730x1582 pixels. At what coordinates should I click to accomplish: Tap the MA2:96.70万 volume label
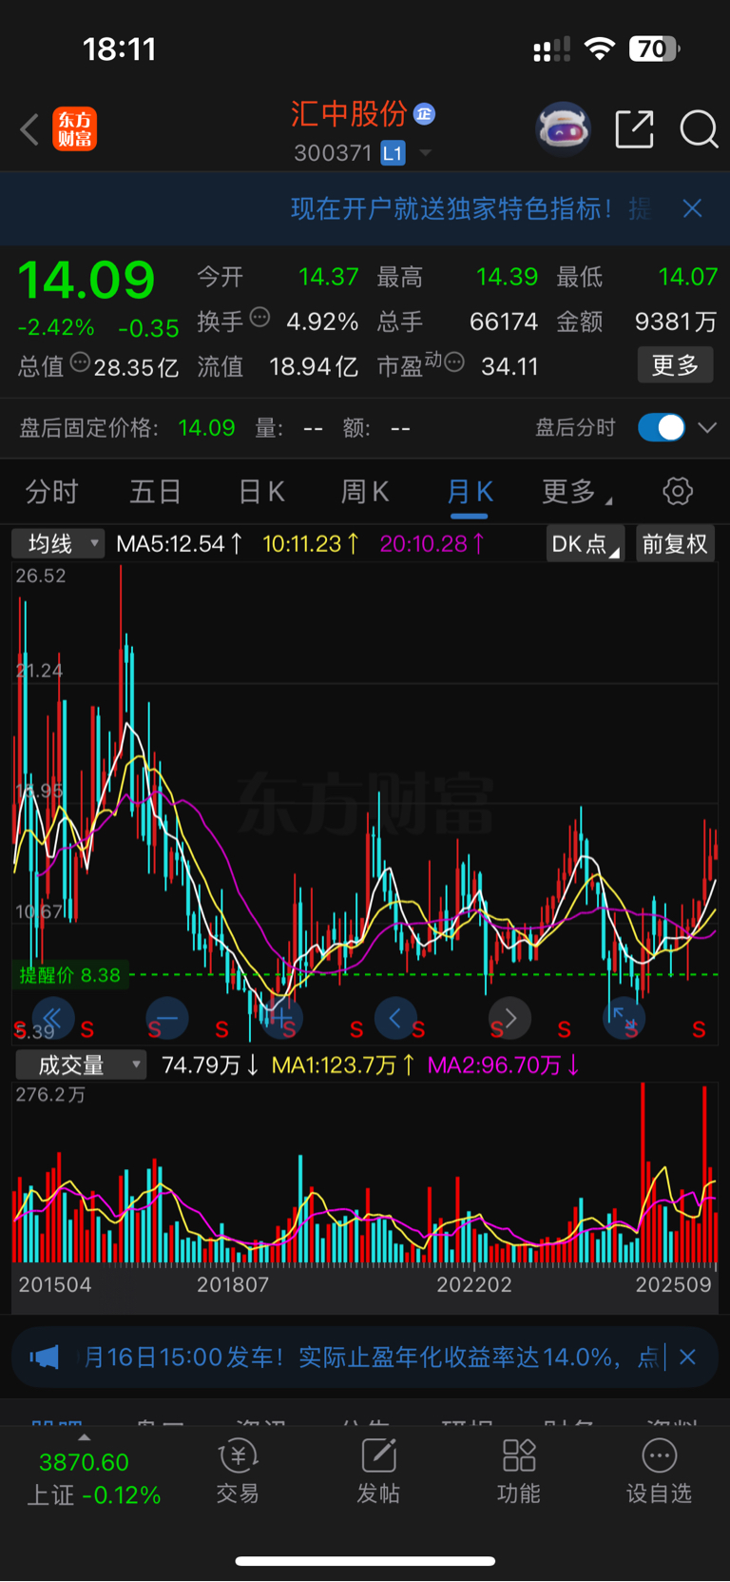503,1065
